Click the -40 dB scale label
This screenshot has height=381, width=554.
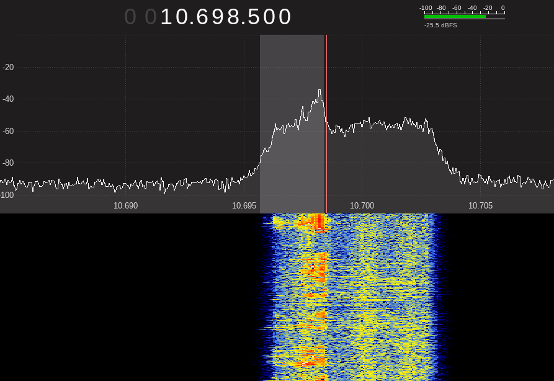click(8, 99)
